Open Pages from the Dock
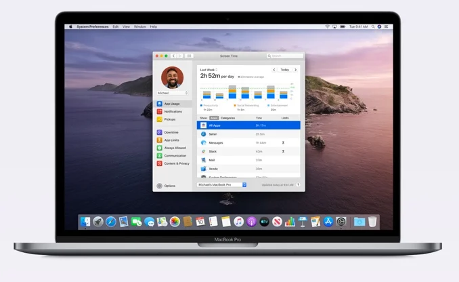 (315, 222)
